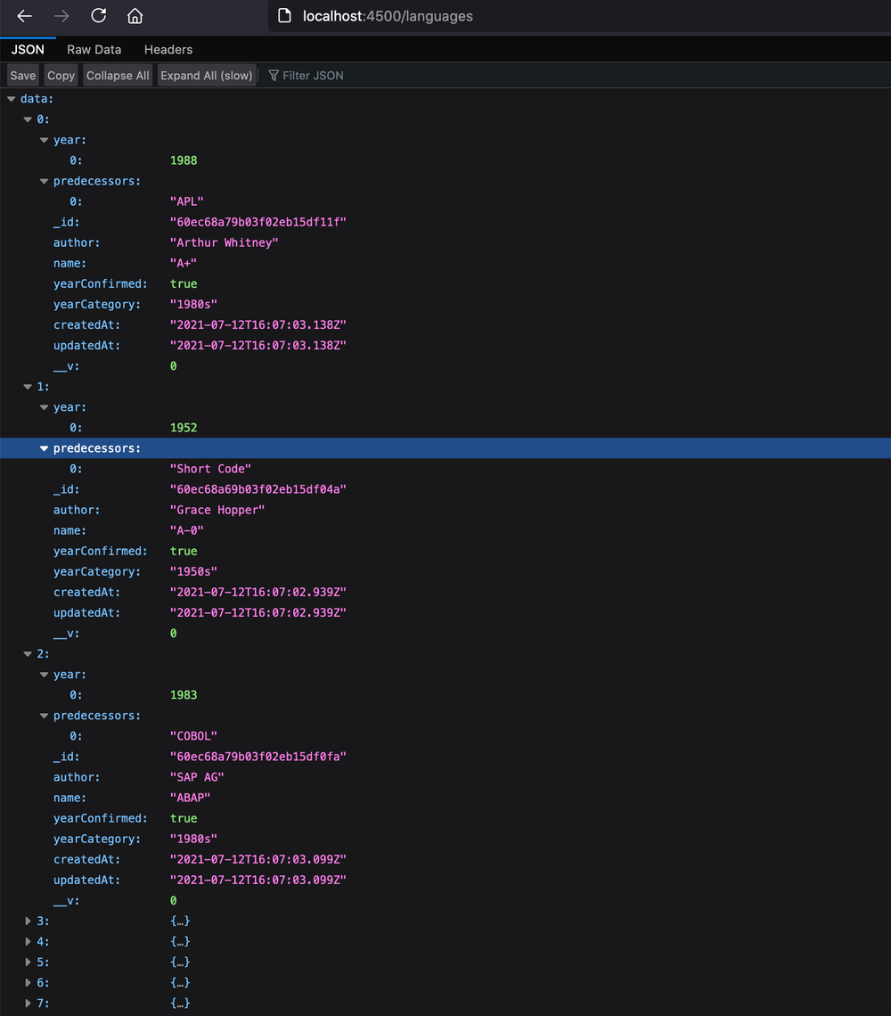891x1016 pixels.
Task: Expand item 3 to show its contents
Action: point(28,921)
